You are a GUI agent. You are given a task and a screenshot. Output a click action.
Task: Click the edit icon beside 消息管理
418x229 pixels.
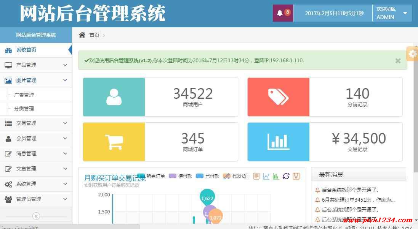click(8, 154)
